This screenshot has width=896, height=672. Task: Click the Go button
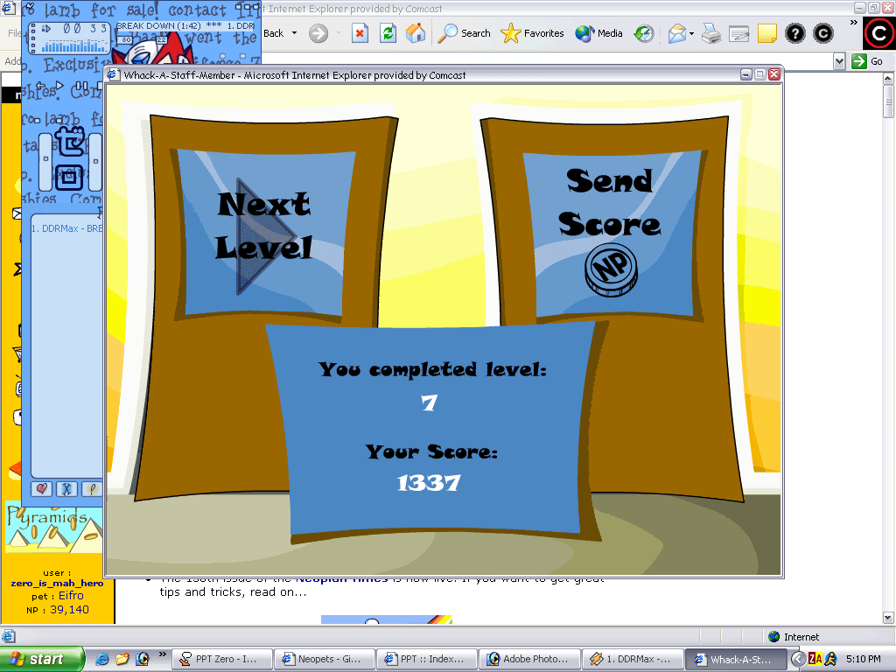click(x=867, y=61)
